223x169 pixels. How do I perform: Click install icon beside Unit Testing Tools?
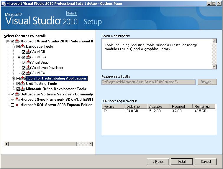[x=23, y=83]
